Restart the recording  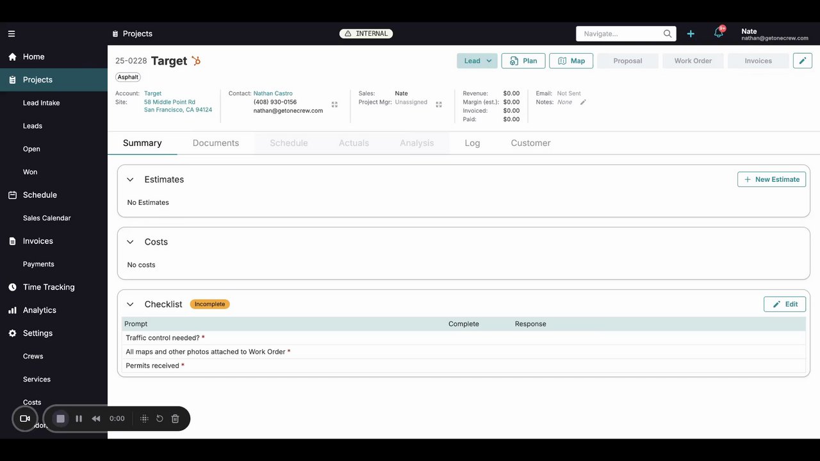160,419
